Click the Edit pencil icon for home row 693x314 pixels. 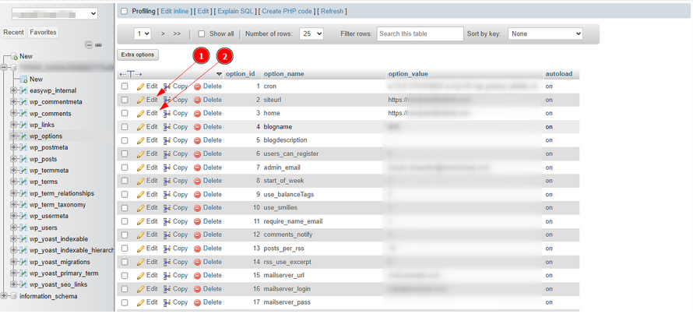tap(141, 113)
